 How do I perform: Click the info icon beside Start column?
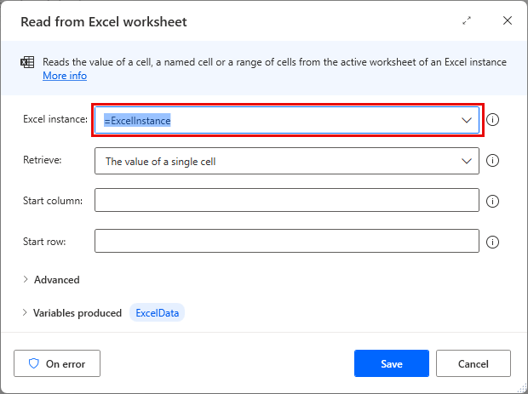(x=492, y=201)
